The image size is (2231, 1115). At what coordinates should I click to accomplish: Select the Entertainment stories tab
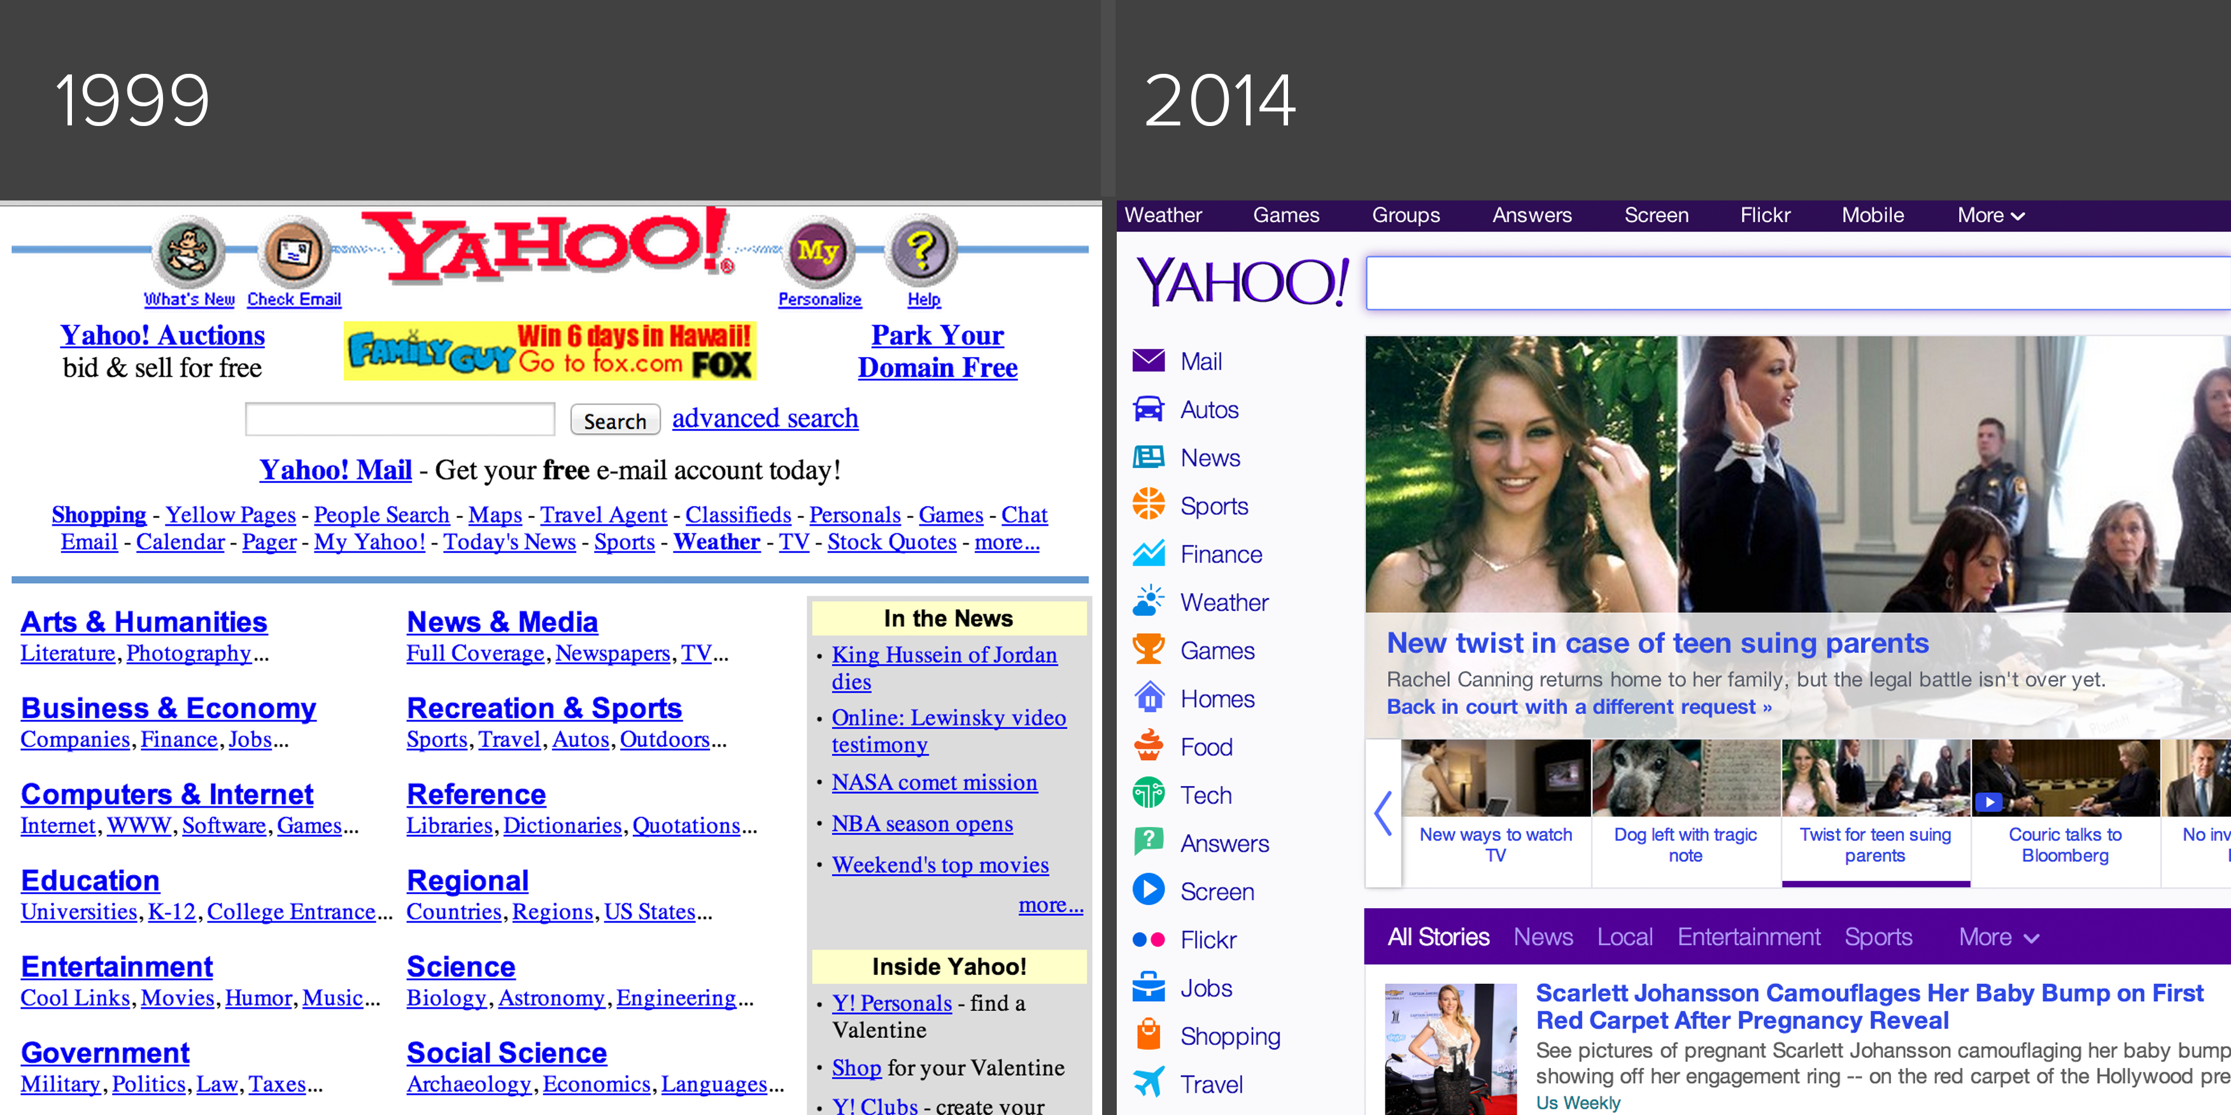pos(1748,937)
